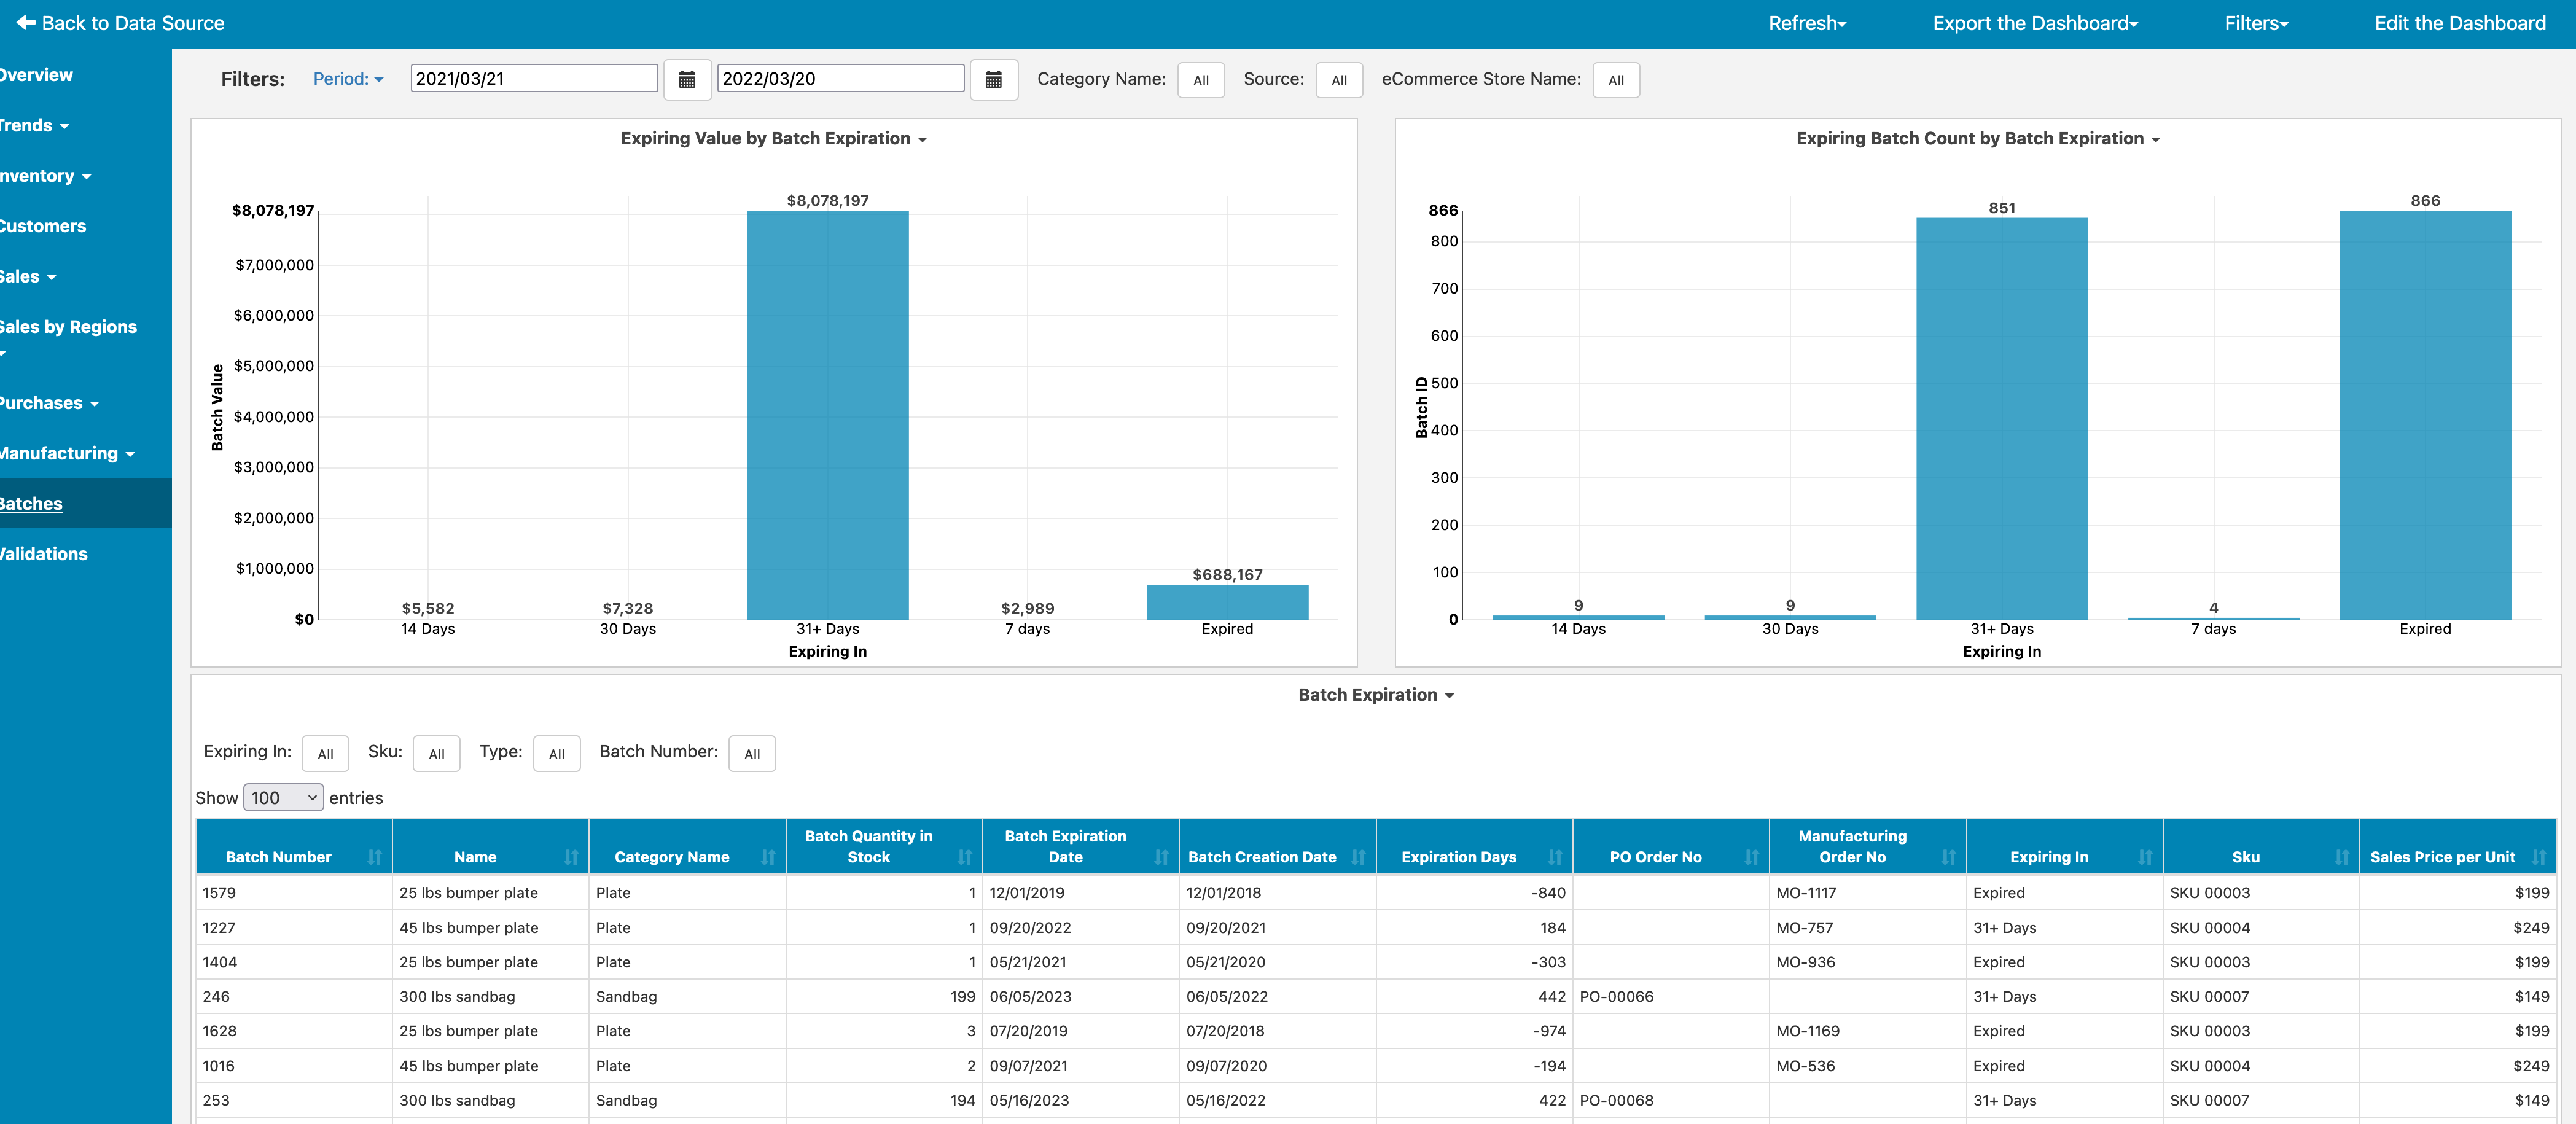This screenshot has height=1124, width=2576.
Task: Toggle the Category Name filter to All
Action: (x=1201, y=79)
